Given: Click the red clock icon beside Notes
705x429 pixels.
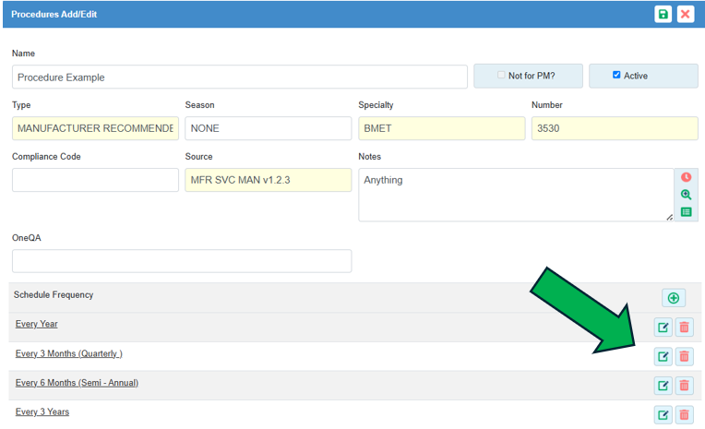Looking at the screenshot, I should [686, 177].
